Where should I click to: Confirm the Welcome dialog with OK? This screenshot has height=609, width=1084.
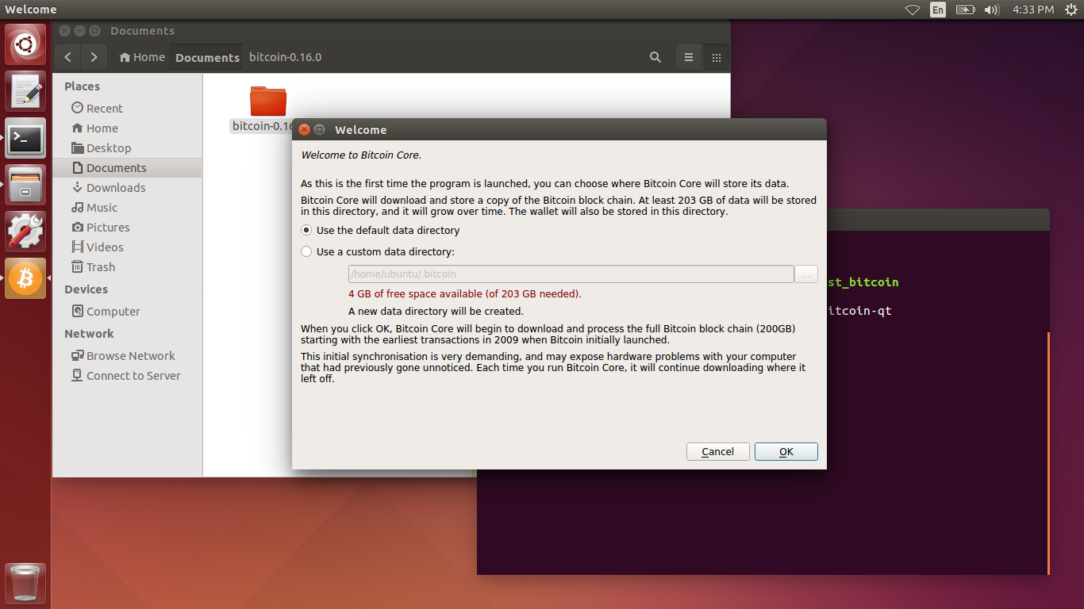pos(786,451)
